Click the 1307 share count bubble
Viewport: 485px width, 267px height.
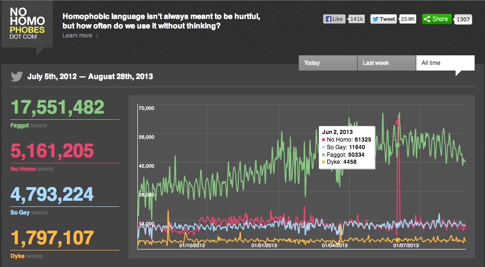pos(463,19)
